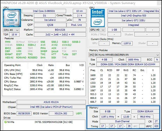Click the Cache 2x32 + 2x48 field
This screenshot has height=131, width=162.
click(x=60, y=35)
